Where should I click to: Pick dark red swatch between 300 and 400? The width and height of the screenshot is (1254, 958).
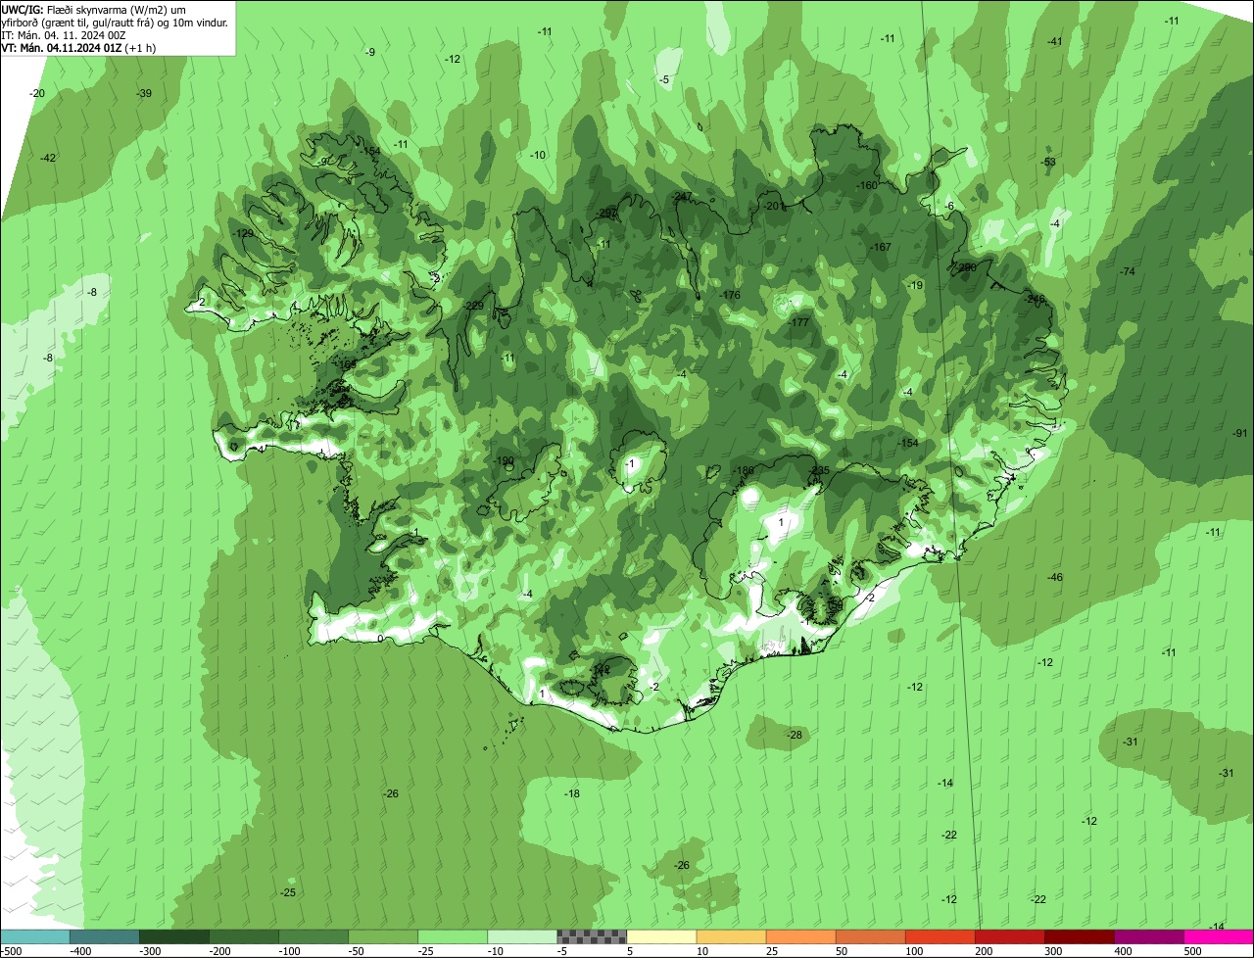tap(1079, 936)
